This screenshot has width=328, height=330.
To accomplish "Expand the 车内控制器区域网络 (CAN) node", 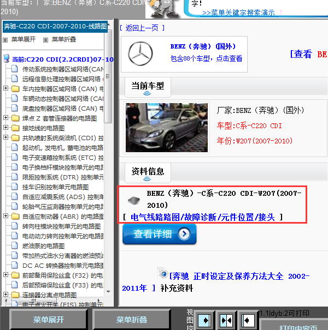I will pos(6,88).
